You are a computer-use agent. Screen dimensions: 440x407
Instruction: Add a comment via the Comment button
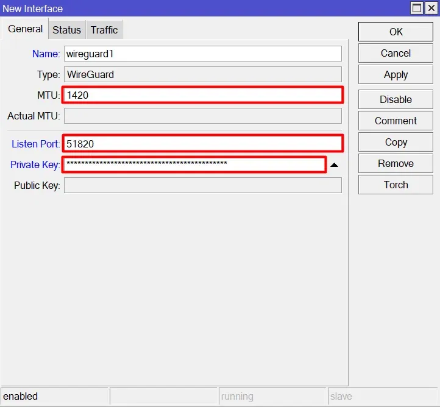(x=396, y=121)
